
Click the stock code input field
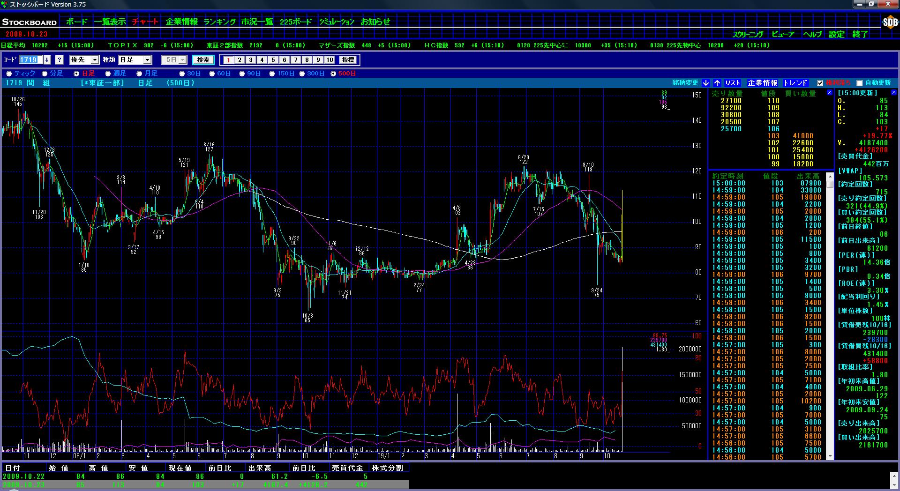point(29,60)
